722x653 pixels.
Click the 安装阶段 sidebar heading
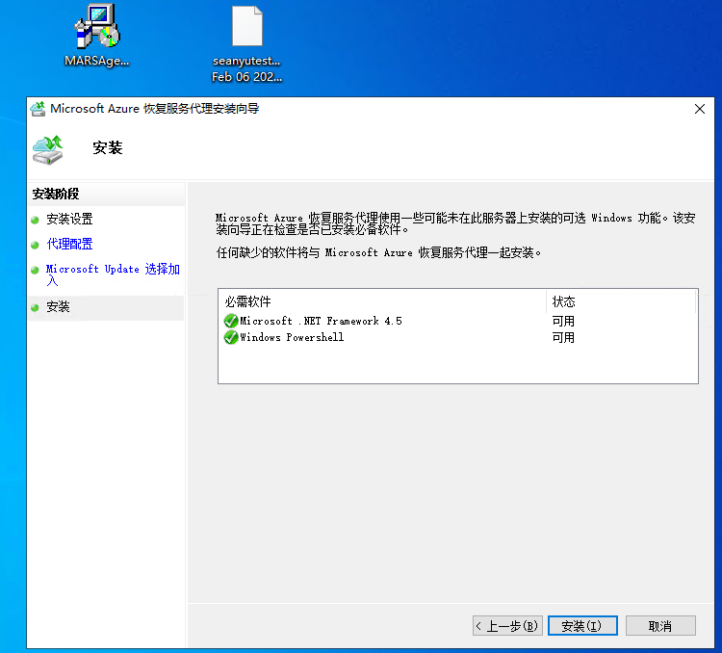(56, 194)
